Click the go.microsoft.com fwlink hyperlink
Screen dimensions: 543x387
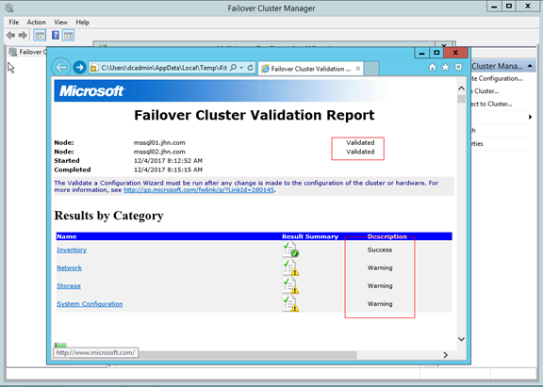(199, 190)
